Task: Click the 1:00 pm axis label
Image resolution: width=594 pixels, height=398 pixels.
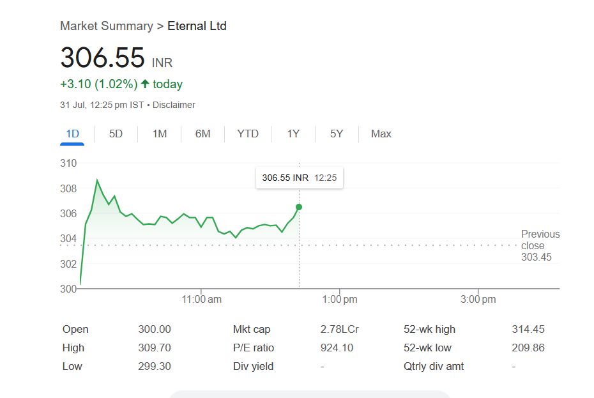Action: 339,300
